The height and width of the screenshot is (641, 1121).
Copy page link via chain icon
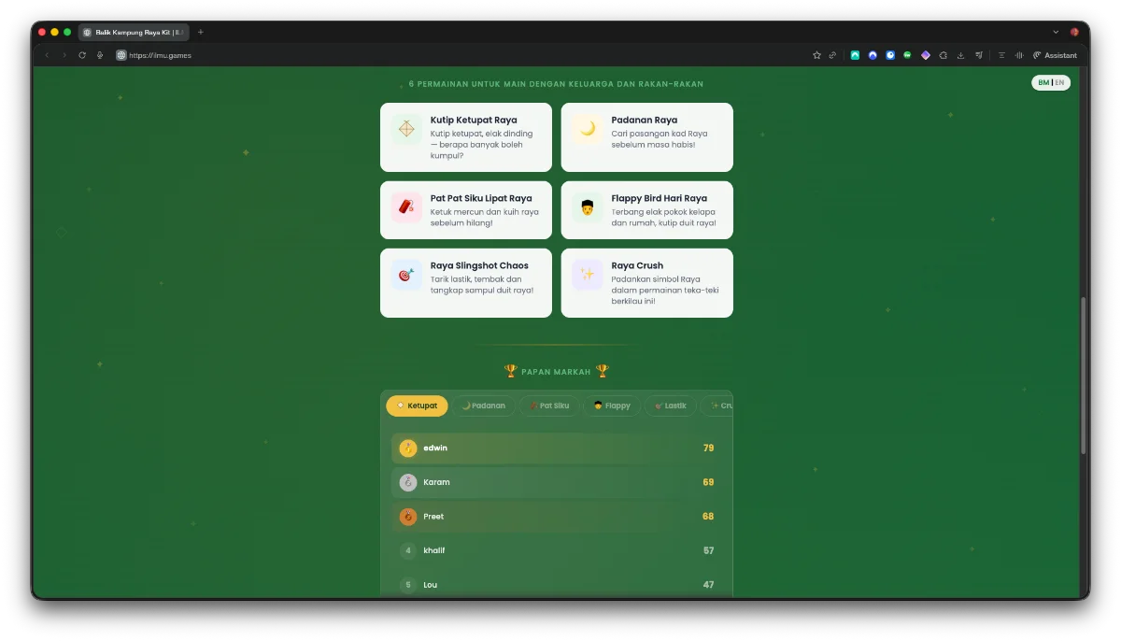[x=832, y=55]
